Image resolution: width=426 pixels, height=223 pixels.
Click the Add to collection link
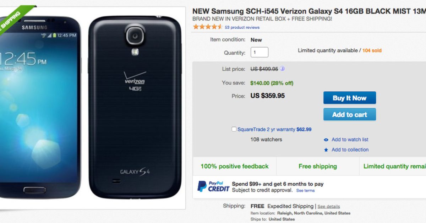pos(350,150)
